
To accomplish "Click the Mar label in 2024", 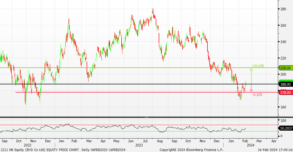I will 259,141.
